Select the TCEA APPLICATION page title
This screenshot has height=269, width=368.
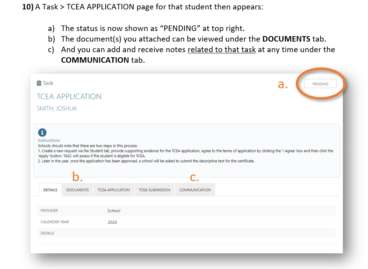pyautogui.click(x=69, y=96)
